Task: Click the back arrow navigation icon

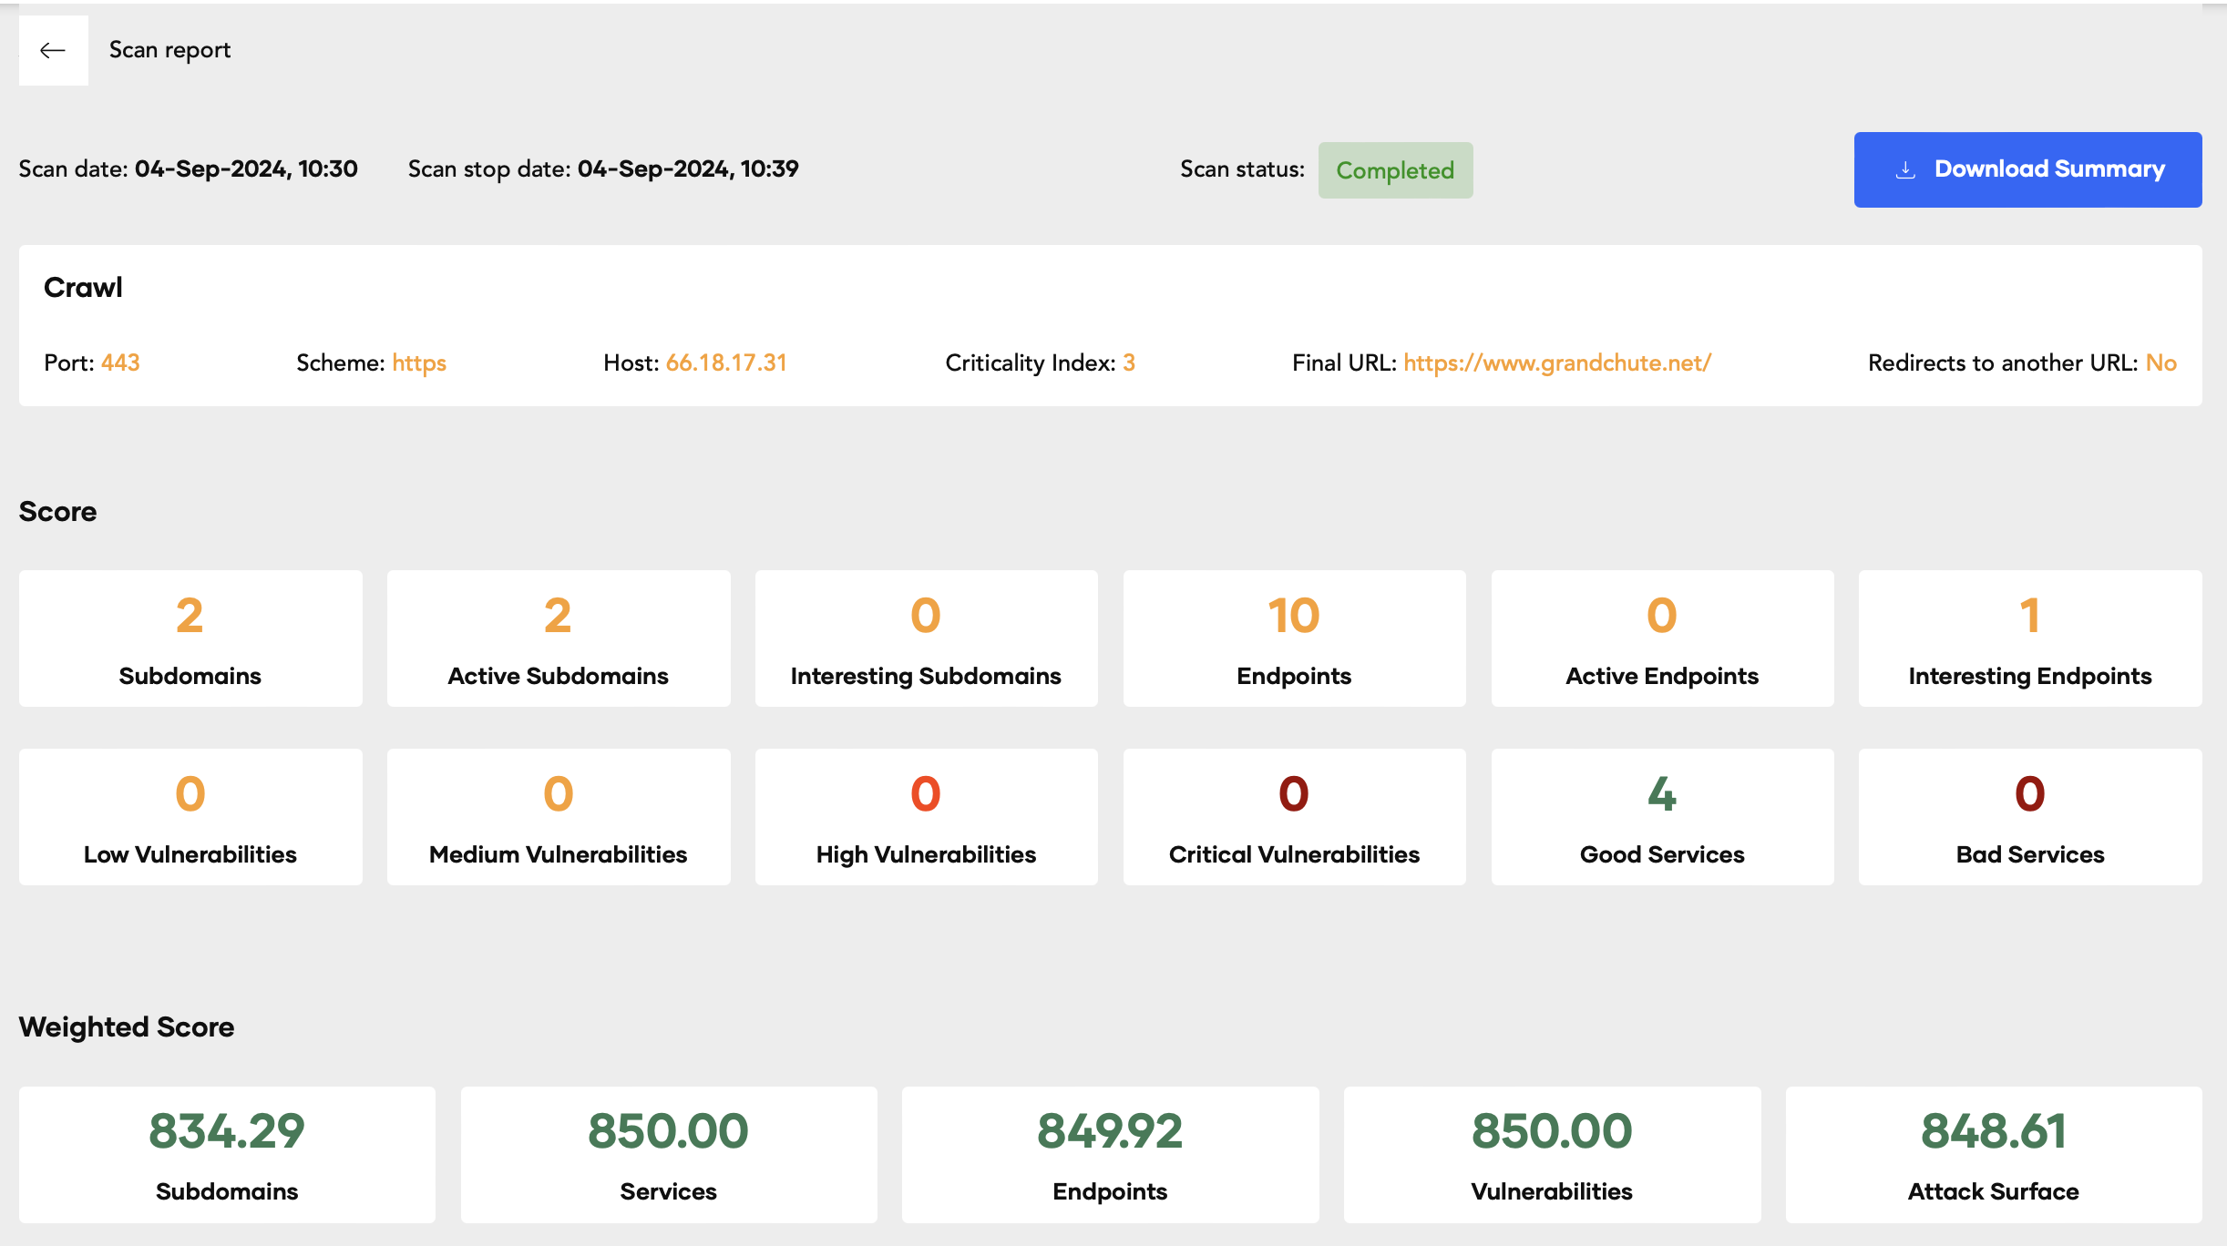Action: [54, 49]
